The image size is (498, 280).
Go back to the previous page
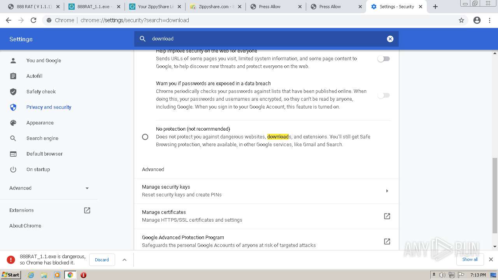tap(9, 20)
